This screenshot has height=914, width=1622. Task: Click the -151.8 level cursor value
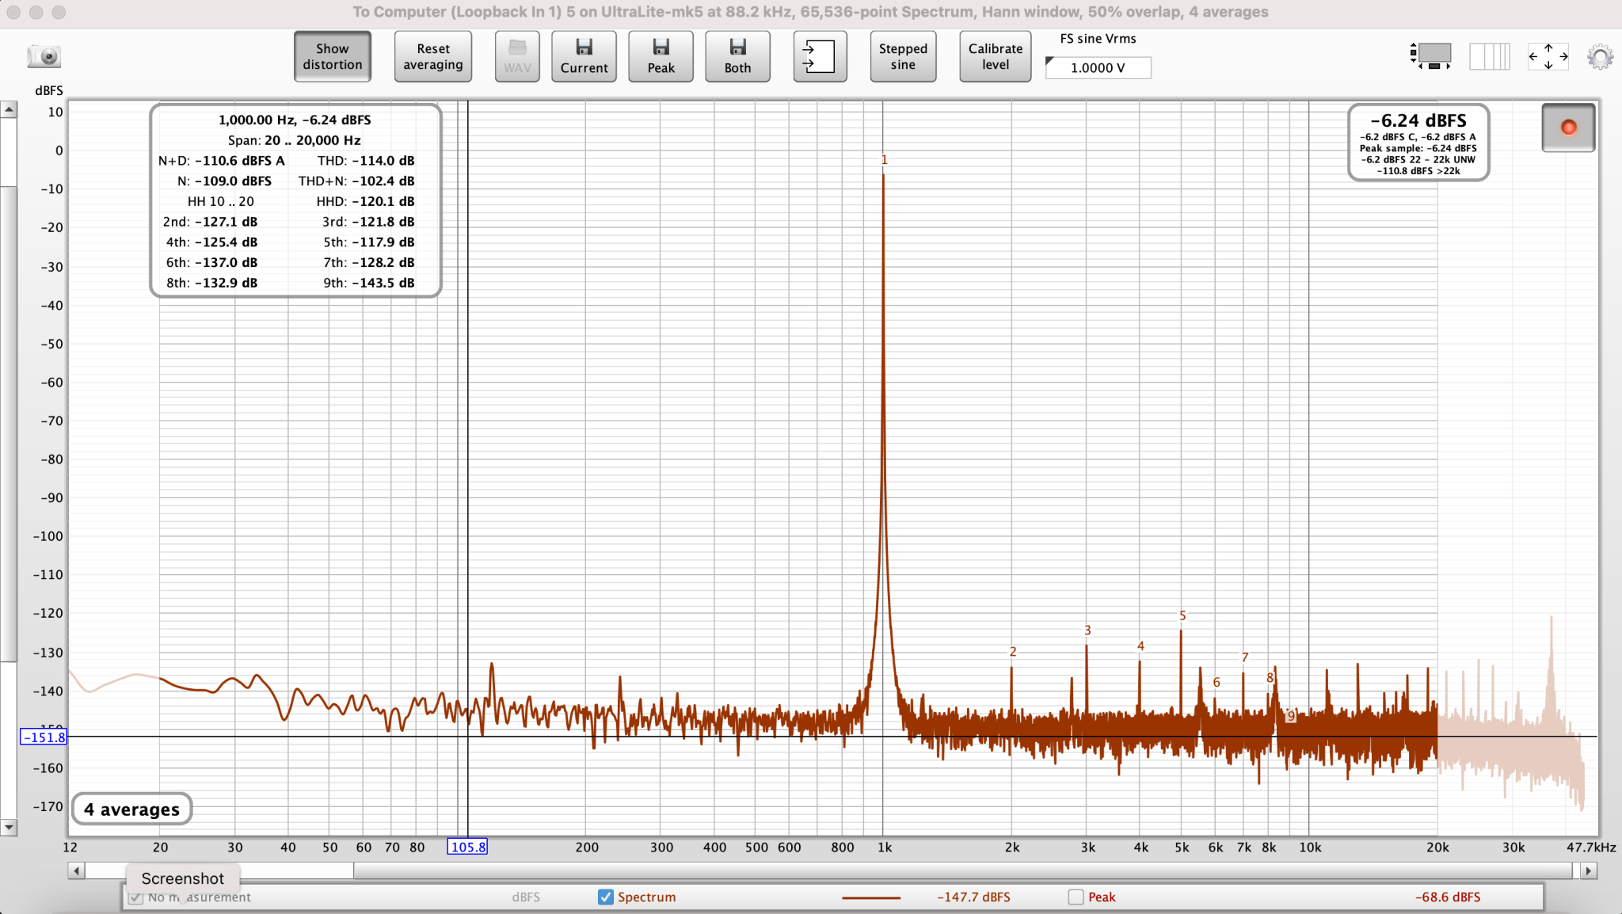[44, 737]
